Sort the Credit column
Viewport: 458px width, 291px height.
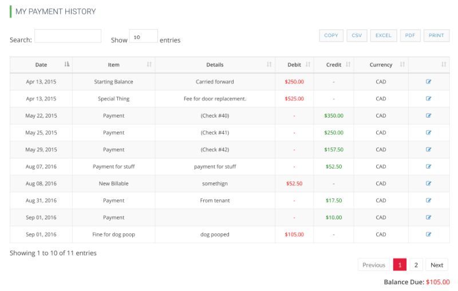(334, 65)
